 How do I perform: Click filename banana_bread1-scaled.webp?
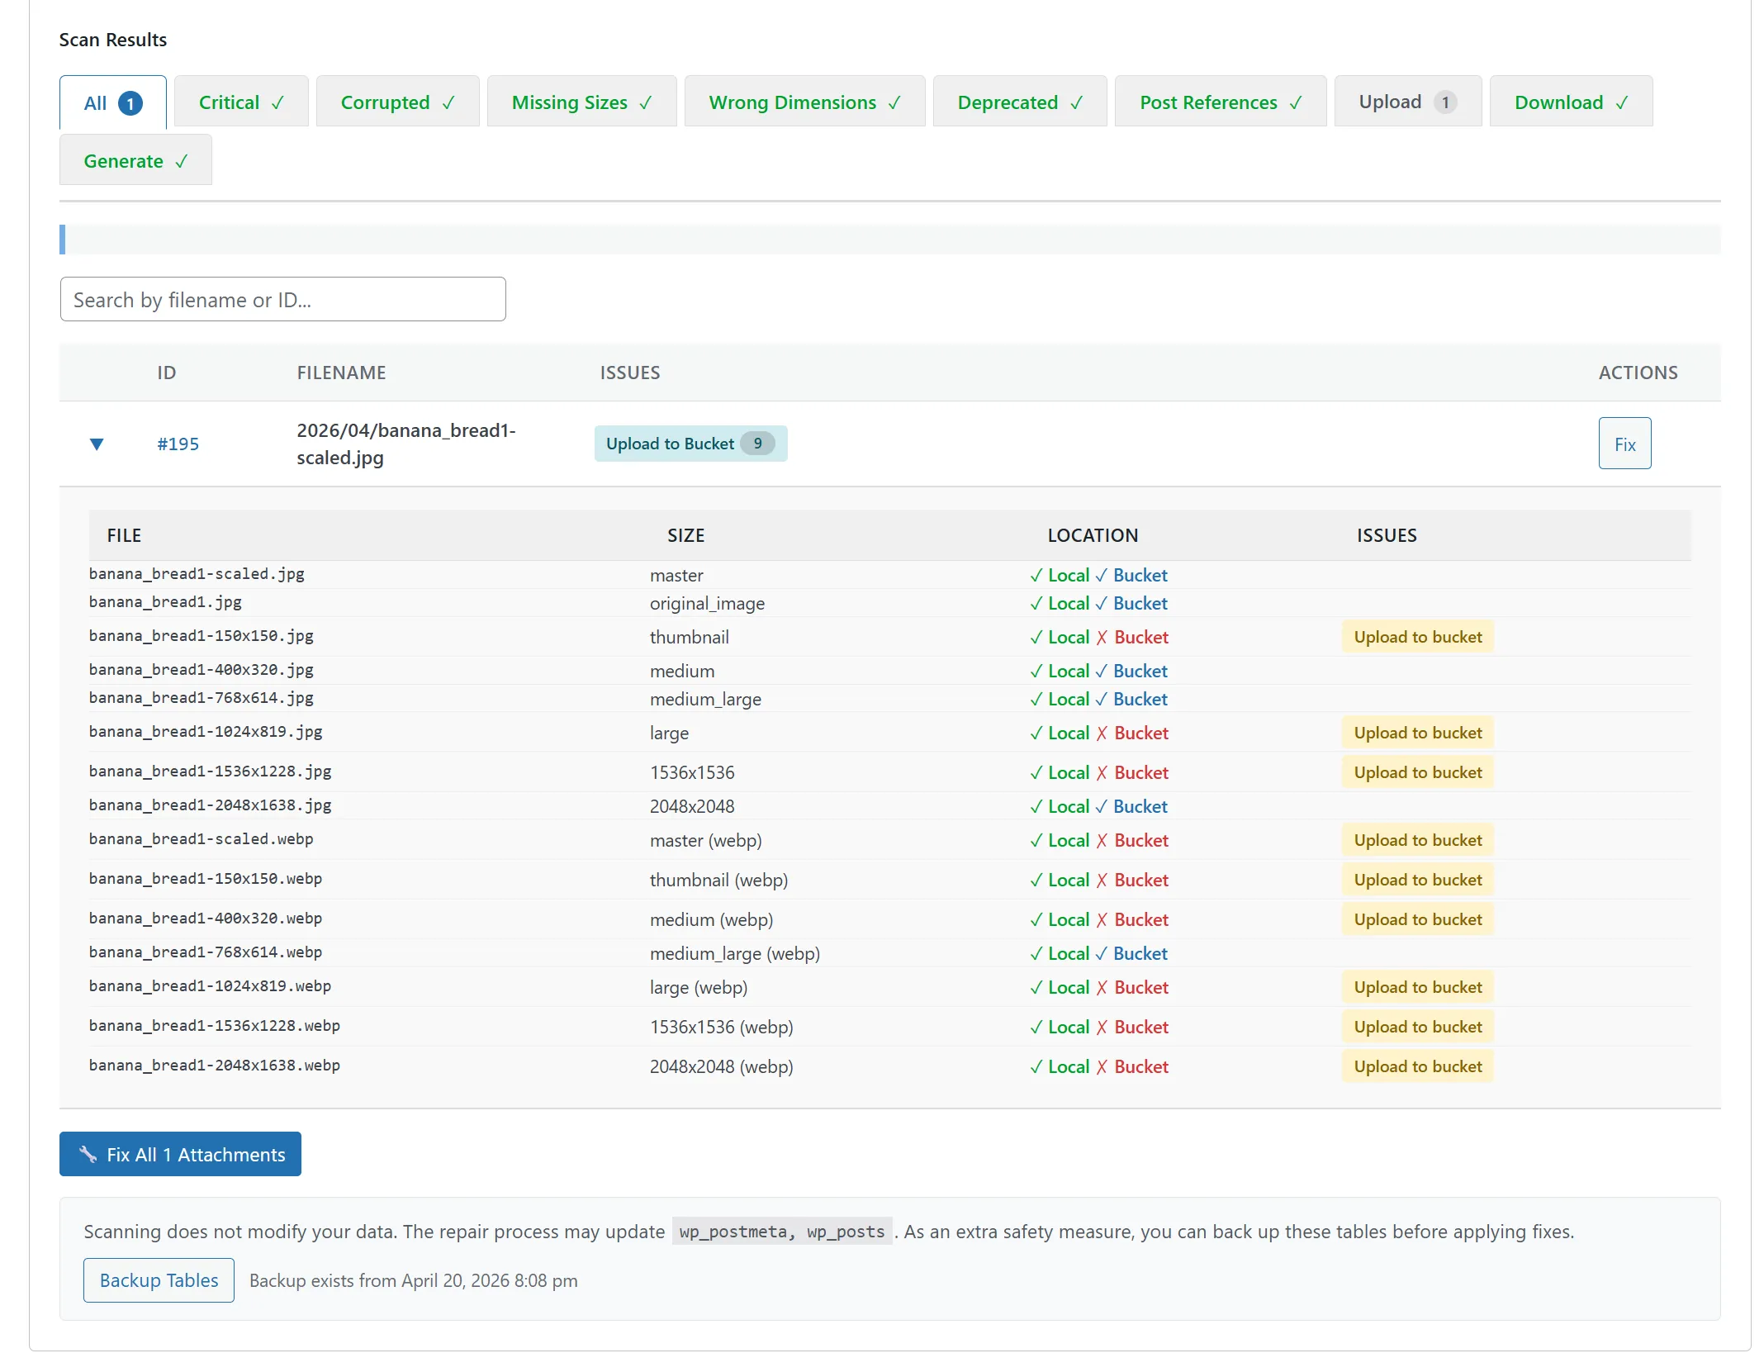point(201,839)
